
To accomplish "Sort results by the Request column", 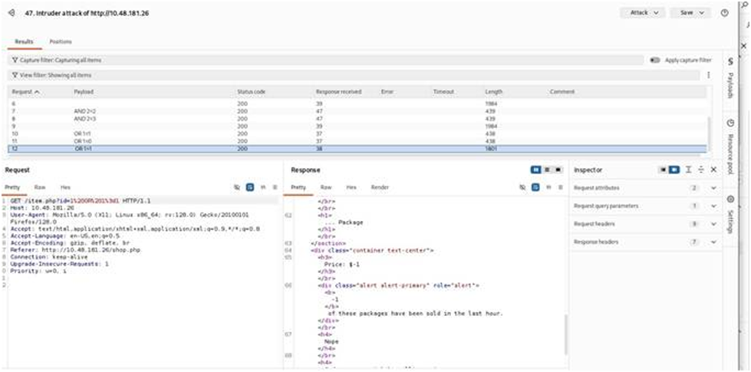I will point(26,91).
